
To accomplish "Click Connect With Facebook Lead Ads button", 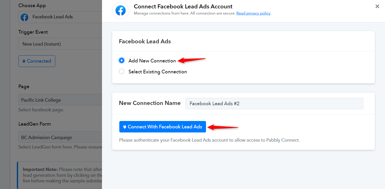I will [x=162, y=127].
